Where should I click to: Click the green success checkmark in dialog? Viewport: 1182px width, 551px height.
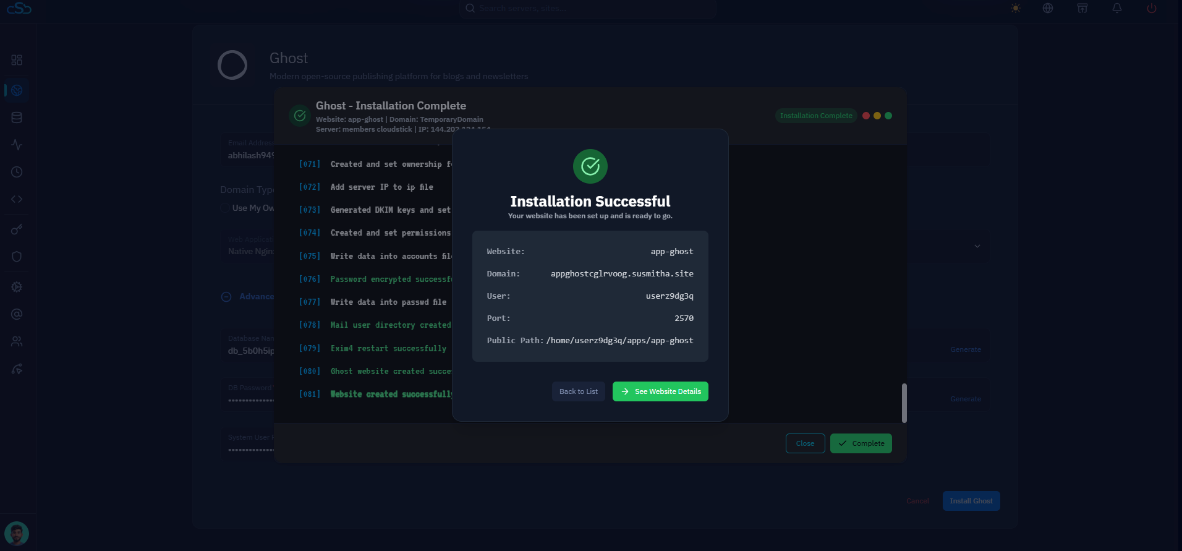tap(590, 166)
